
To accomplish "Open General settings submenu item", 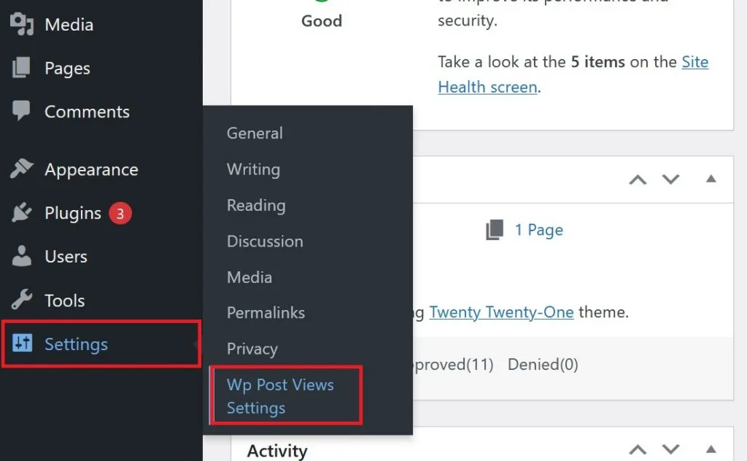I will coord(255,133).
